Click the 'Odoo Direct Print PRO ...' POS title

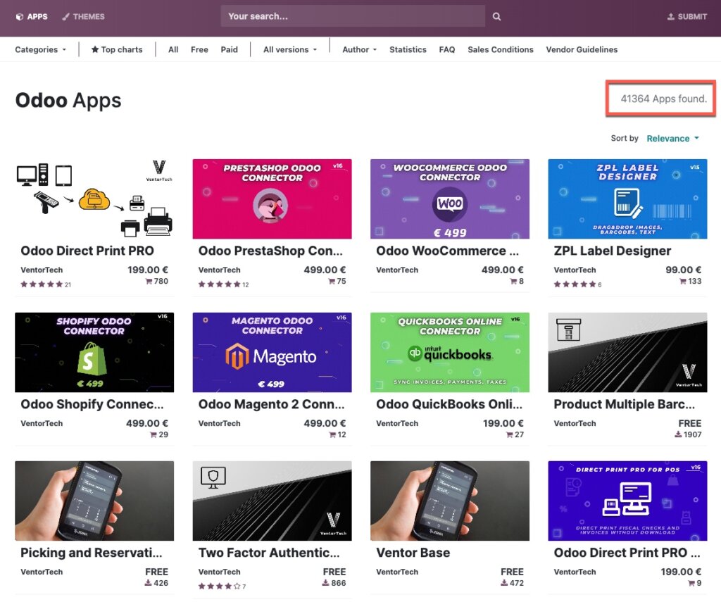[x=627, y=553]
